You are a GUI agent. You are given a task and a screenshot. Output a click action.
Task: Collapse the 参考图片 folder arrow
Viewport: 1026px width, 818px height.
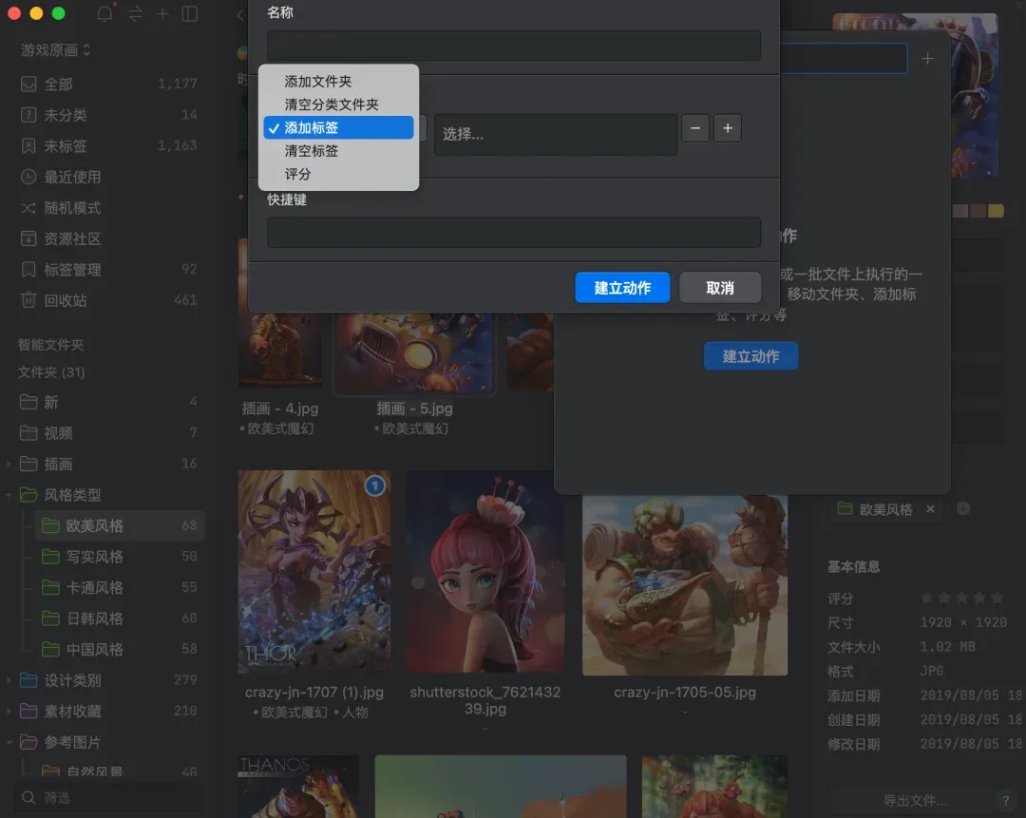coord(9,742)
